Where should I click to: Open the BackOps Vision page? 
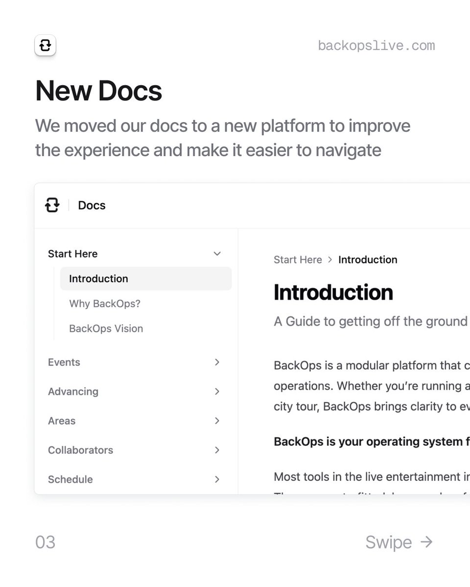106,329
